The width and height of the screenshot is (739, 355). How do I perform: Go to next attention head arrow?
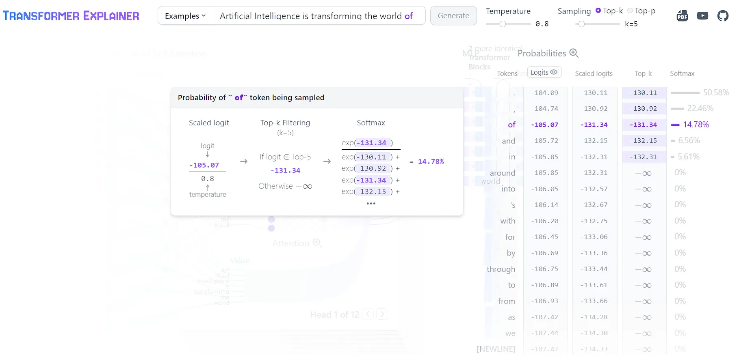coord(382,314)
